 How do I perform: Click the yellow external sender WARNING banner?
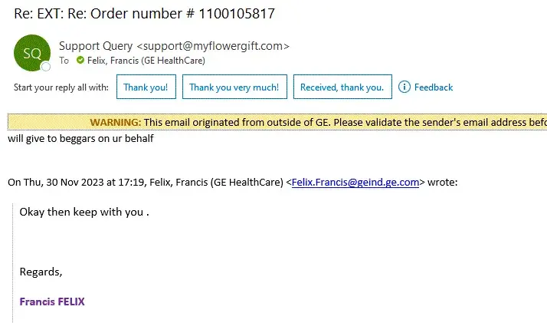pos(306,122)
